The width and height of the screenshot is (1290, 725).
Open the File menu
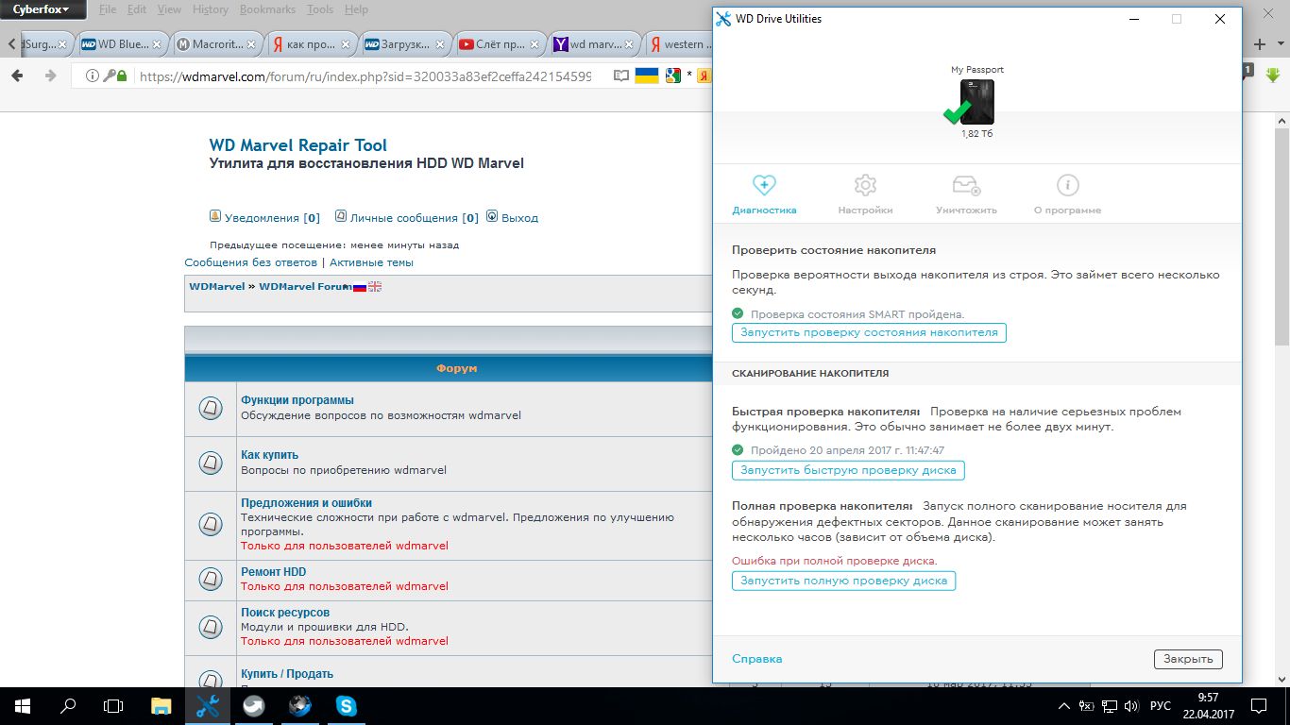coord(108,9)
